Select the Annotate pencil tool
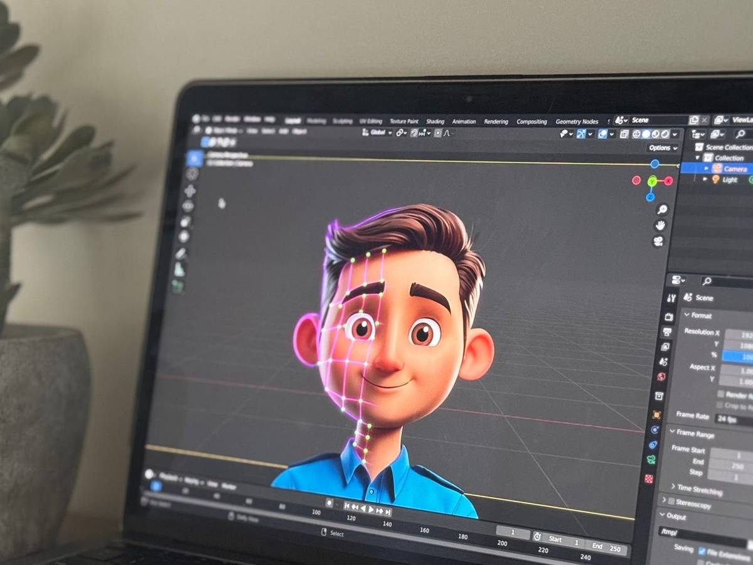This screenshot has height=565, width=753. point(181,253)
